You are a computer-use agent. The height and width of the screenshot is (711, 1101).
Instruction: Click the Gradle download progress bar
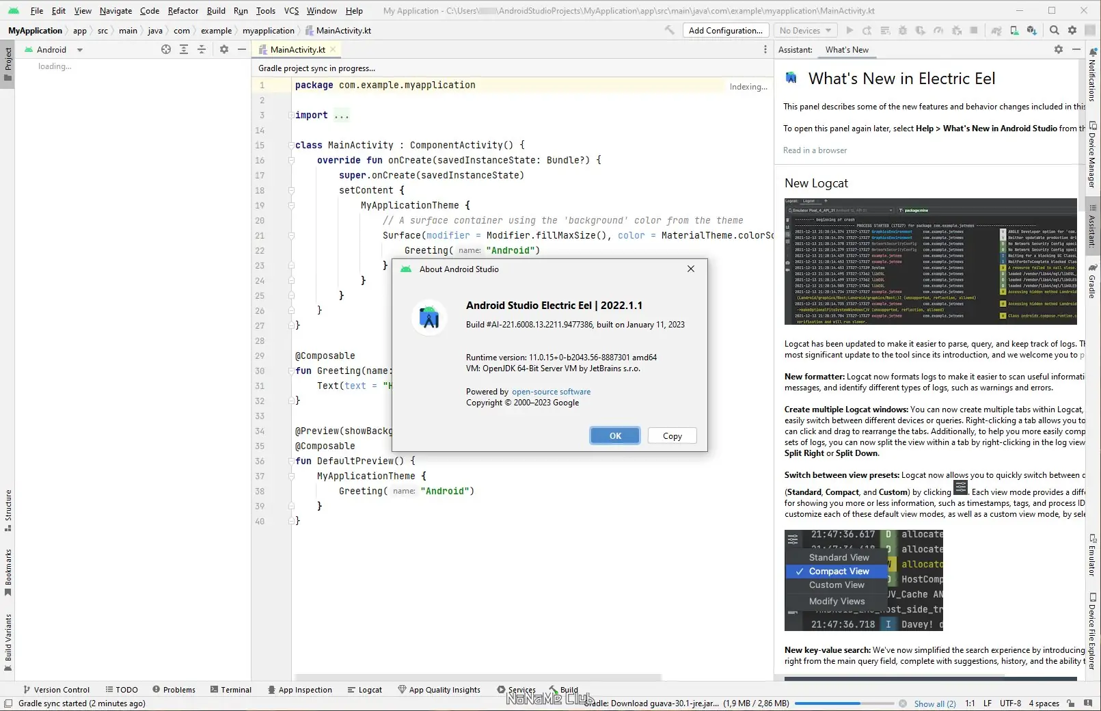(x=844, y=703)
